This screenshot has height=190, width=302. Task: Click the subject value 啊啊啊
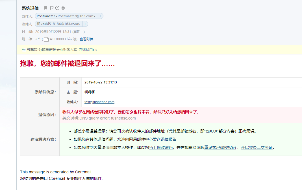click(90, 92)
